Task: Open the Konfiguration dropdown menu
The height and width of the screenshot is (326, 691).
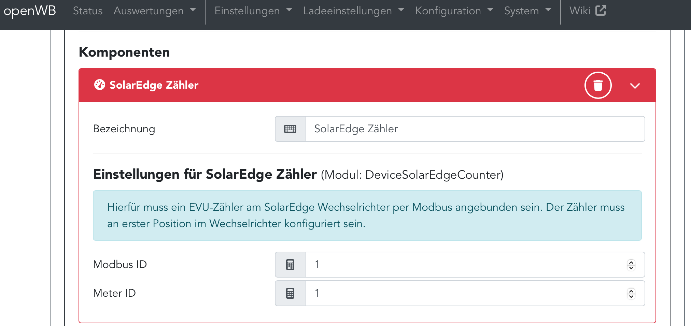Action: click(x=454, y=11)
